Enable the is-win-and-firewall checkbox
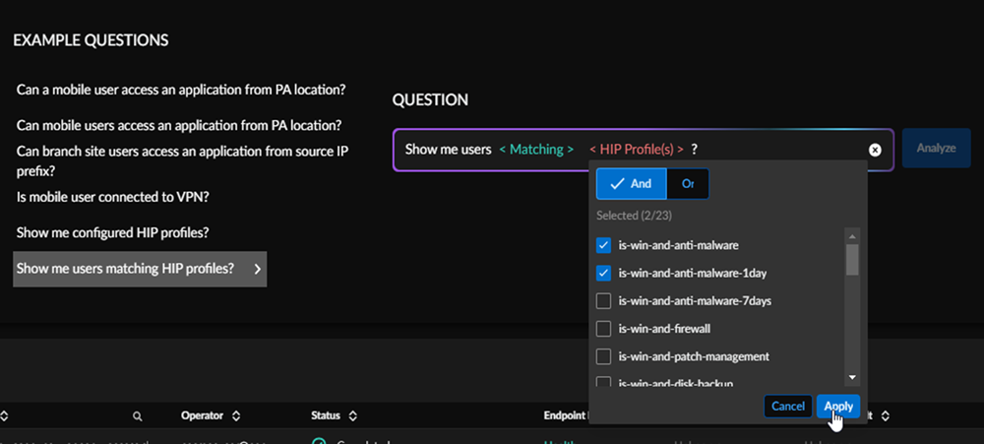Viewport: 984px width, 444px height. [x=603, y=328]
